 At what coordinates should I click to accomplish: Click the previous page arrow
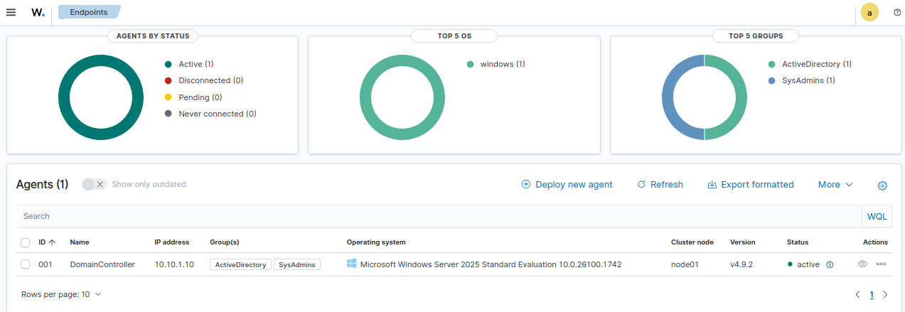pyautogui.click(x=858, y=294)
